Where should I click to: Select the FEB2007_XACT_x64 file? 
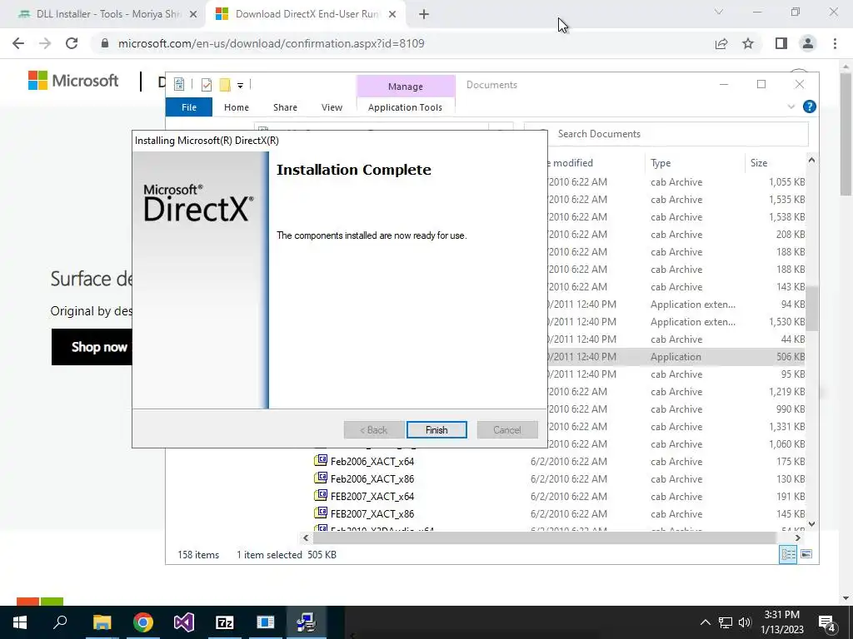pos(372,496)
